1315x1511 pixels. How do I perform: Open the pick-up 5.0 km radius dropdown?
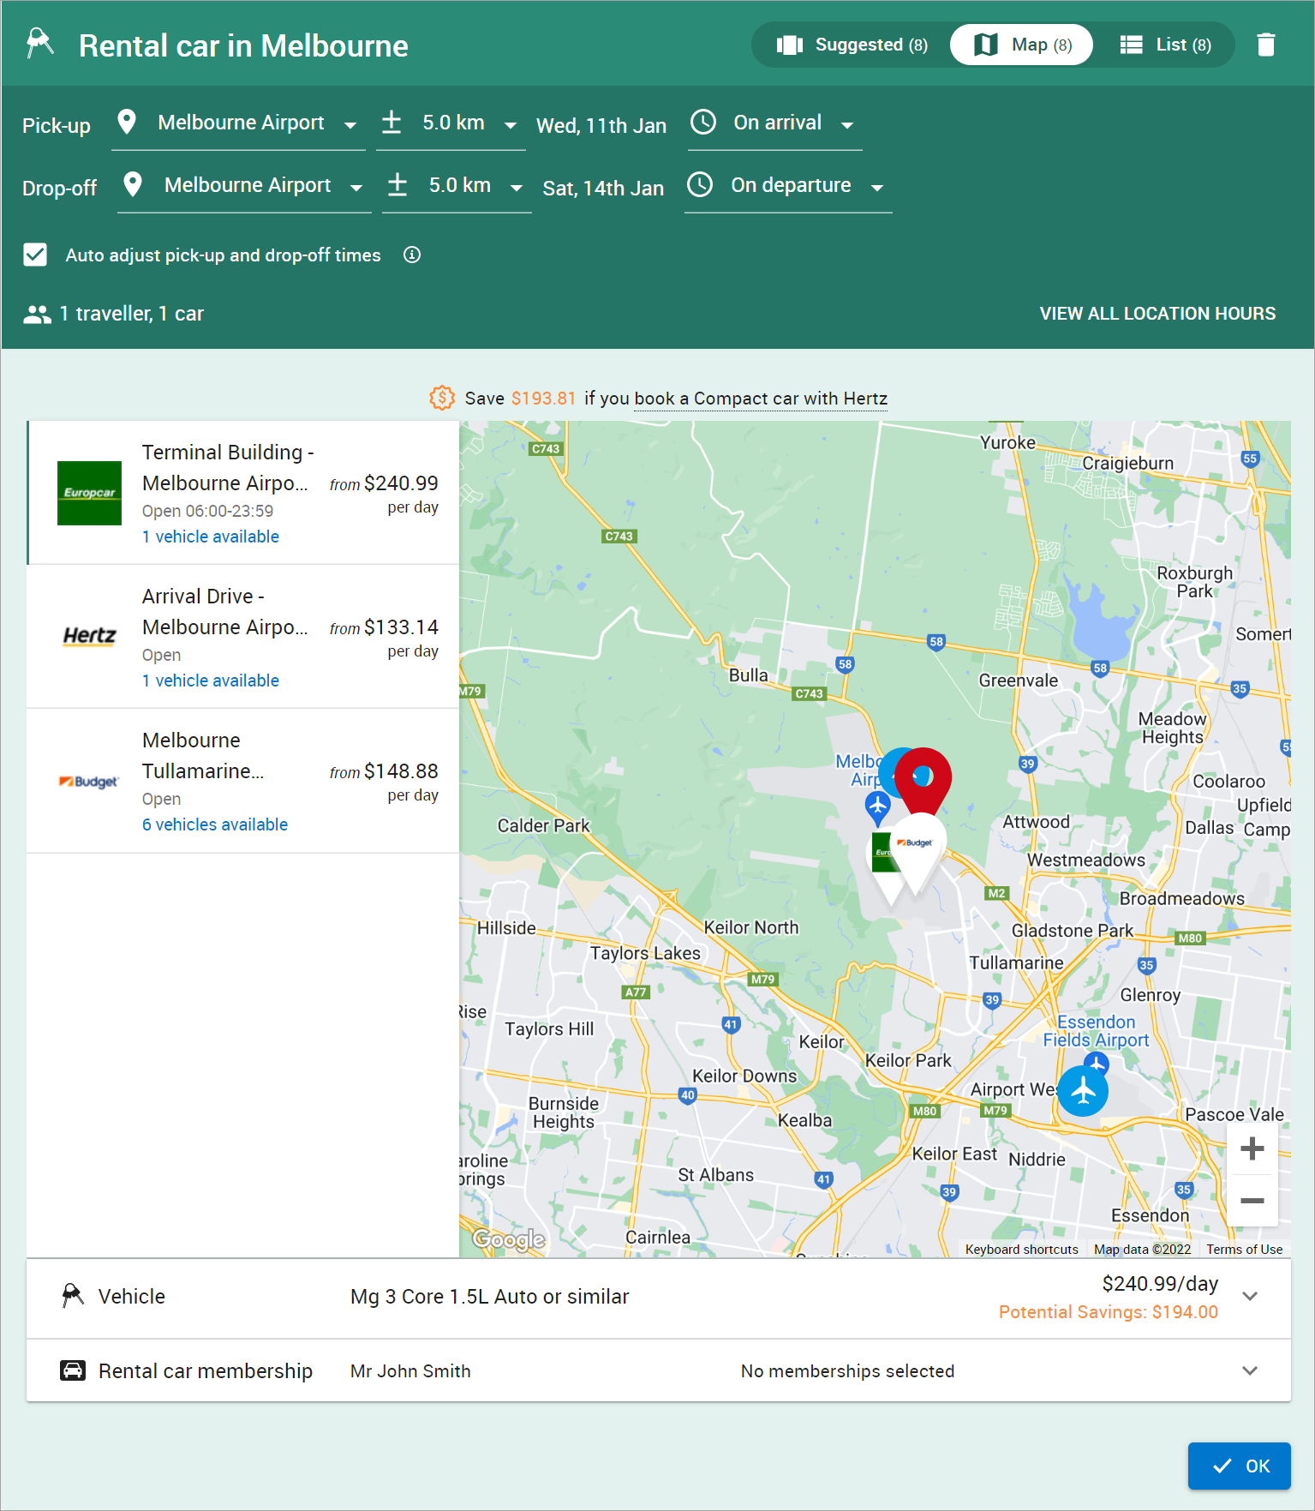[451, 123]
